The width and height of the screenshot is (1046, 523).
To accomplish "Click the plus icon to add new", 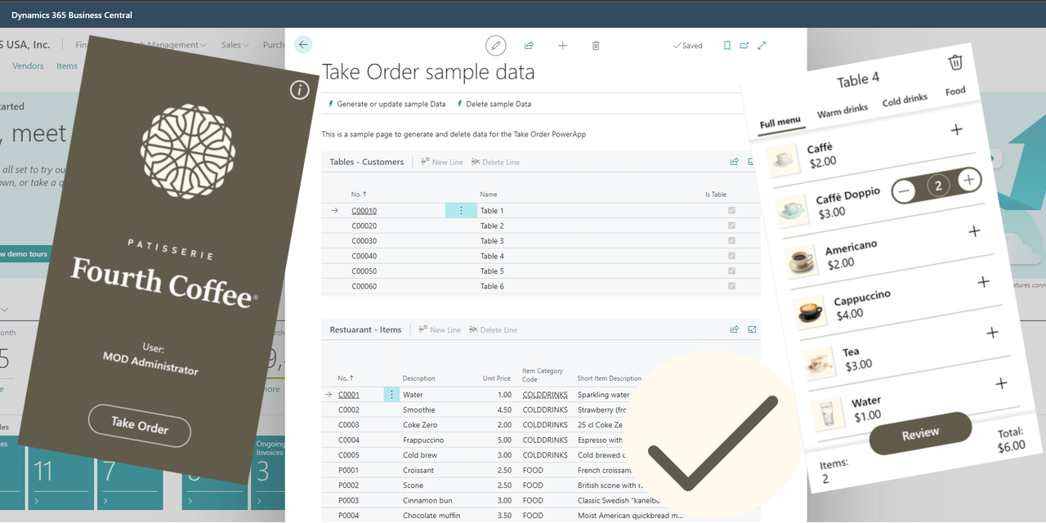I will point(562,46).
